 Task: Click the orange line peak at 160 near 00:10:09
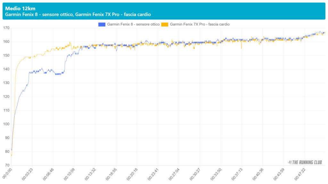[70, 42]
